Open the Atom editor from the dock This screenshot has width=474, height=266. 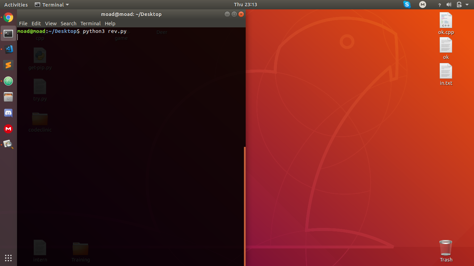[x=8, y=81]
